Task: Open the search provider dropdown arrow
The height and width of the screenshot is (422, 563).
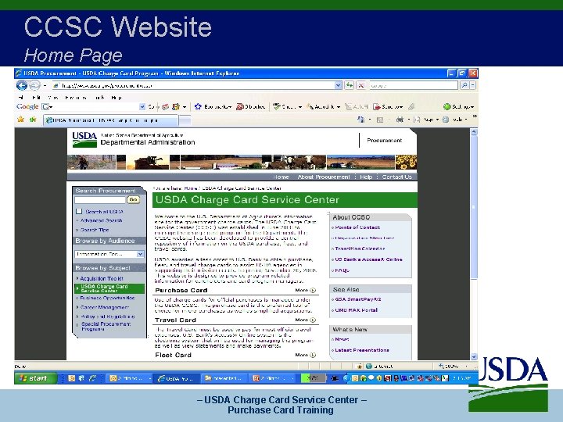Action: [x=473, y=85]
